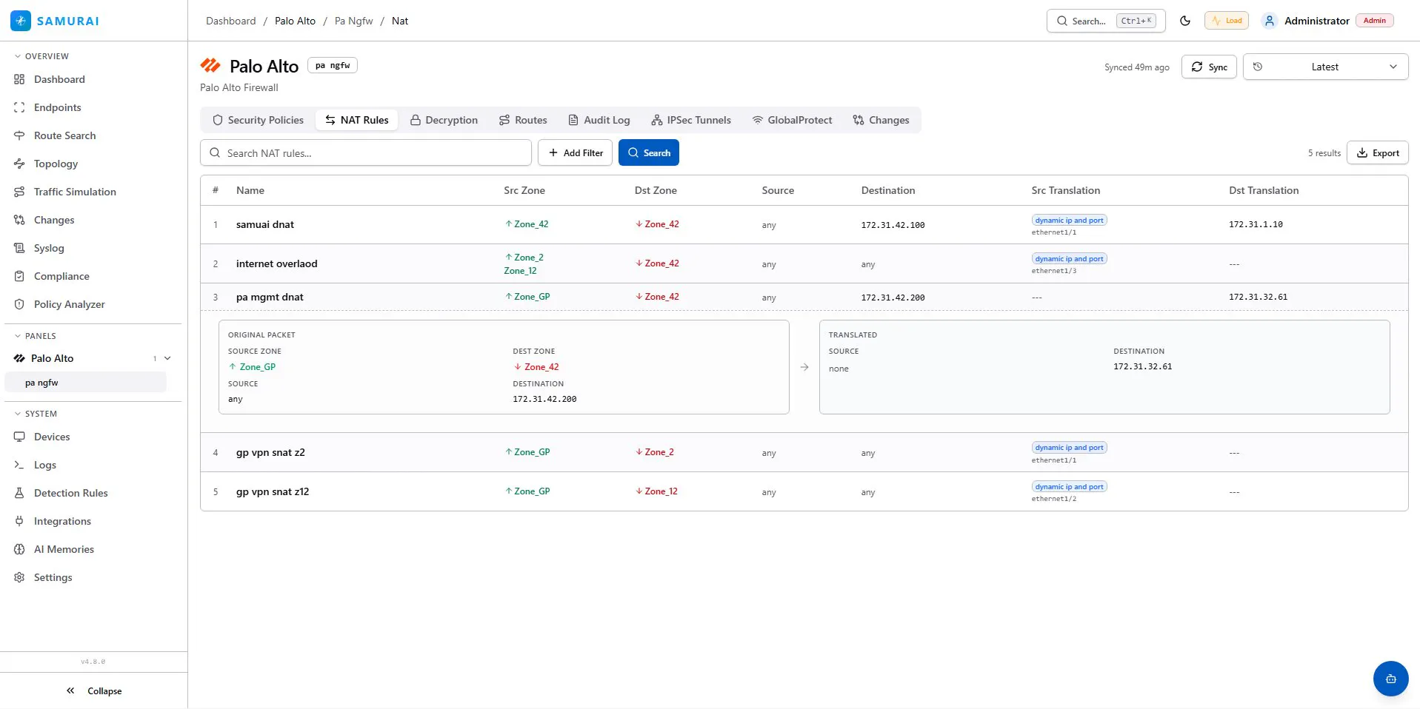This screenshot has height=709, width=1420.
Task: Collapse the expanded pa mgmt dnat row
Action: tap(804, 297)
